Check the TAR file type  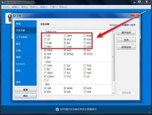45,66
